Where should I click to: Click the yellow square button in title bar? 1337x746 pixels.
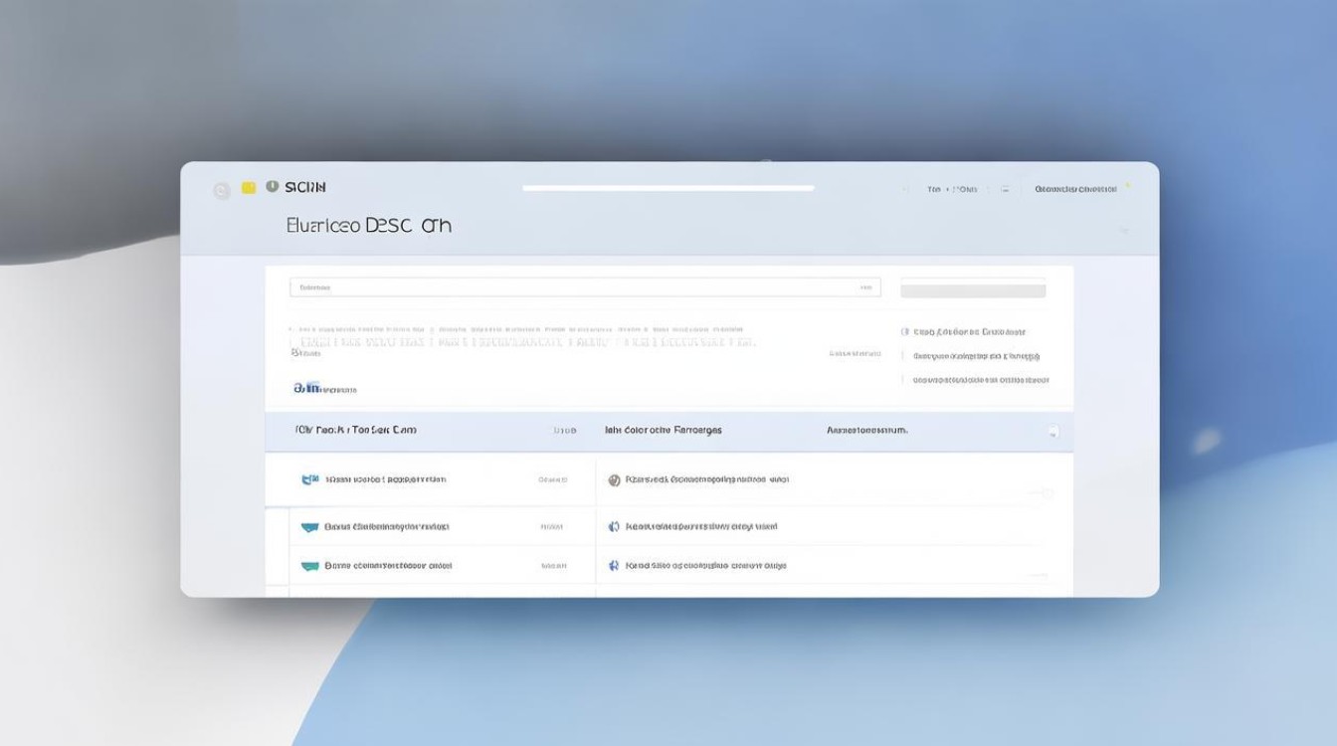click(249, 187)
